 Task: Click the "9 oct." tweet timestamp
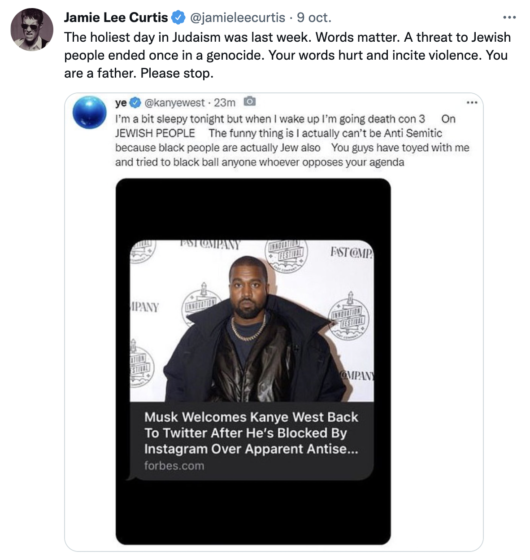(314, 17)
